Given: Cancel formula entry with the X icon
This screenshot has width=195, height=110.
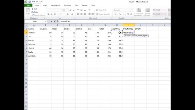Looking at the screenshot, I should [x=51, y=21].
